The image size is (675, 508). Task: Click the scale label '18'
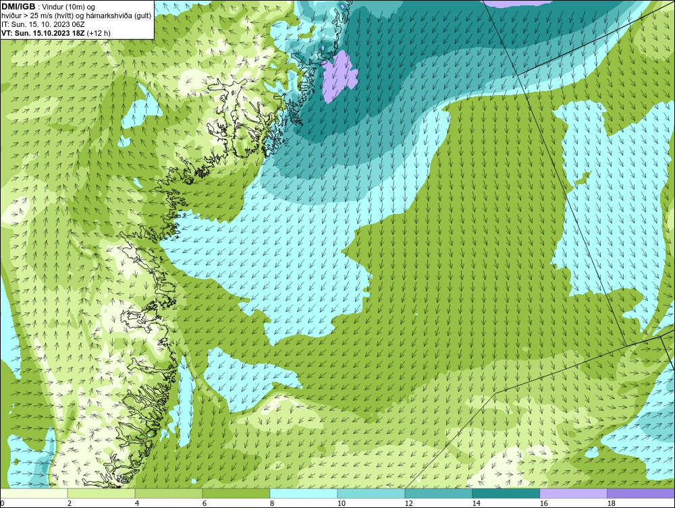612,503
